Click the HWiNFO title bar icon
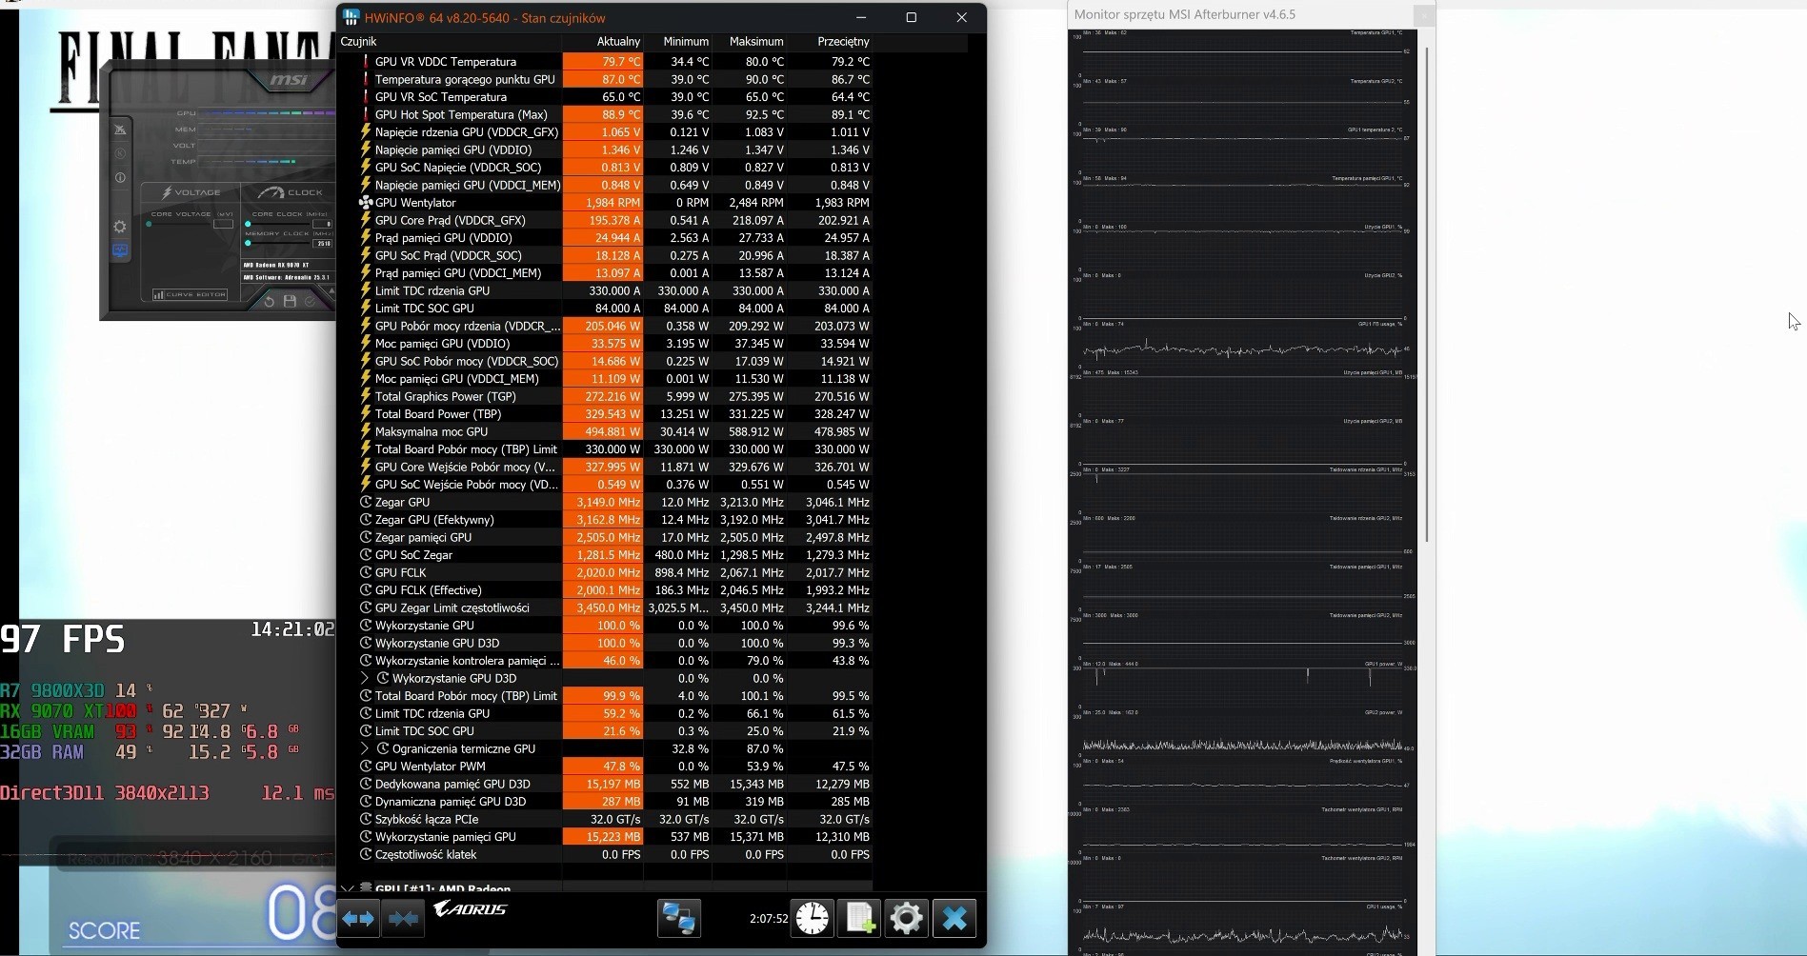Viewport: 1807px width, 956px height. click(x=351, y=17)
